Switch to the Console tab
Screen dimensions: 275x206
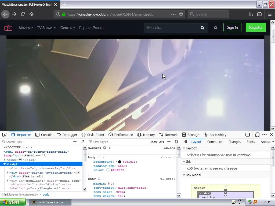point(44,135)
